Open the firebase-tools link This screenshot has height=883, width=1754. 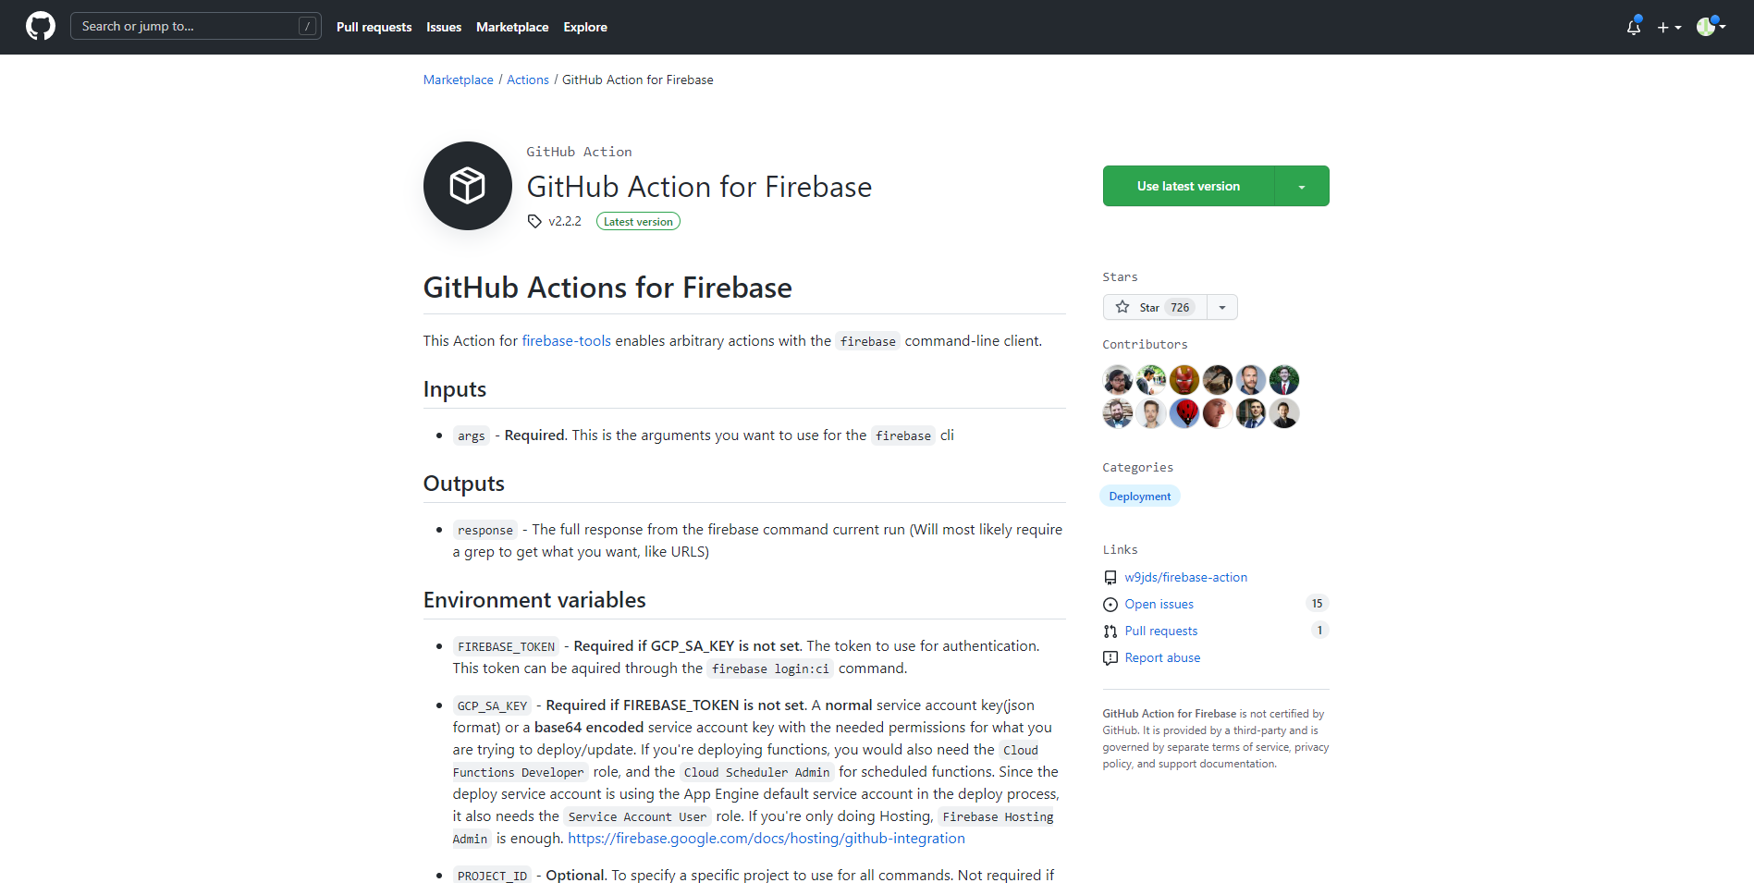click(566, 341)
